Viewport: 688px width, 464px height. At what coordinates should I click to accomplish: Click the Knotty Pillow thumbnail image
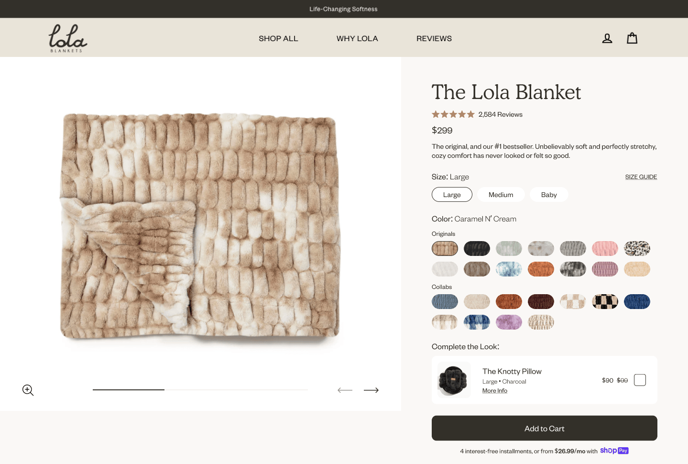click(x=454, y=380)
